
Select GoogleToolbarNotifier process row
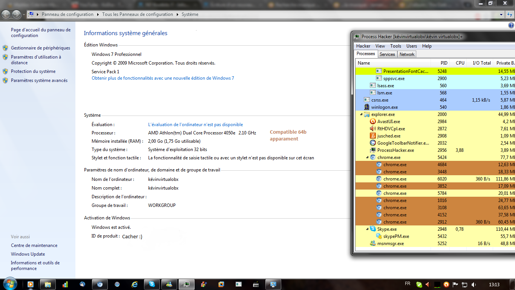tap(435, 143)
